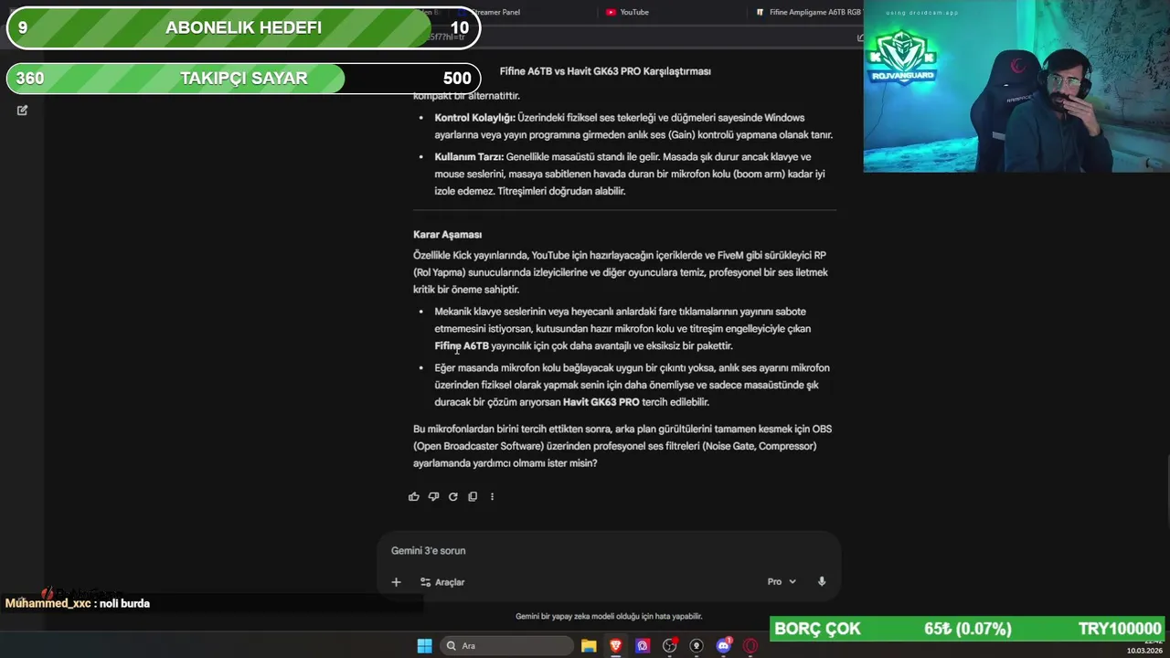Viewport: 1170px width, 658px height.
Task: Regenerate the Gemini response
Action: (x=452, y=496)
